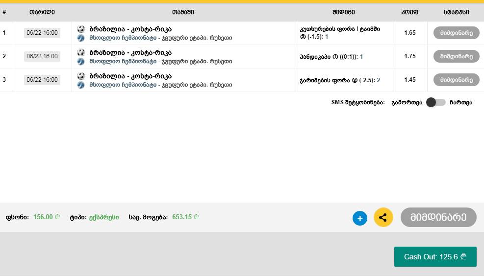This screenshot has width=484, height=276.
Task: Click the ექსპრესი bet type value
Action: click(104, 217)
